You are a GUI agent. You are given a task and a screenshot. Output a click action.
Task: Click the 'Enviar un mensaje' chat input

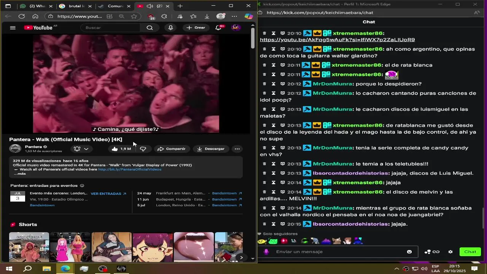(339, 252)
